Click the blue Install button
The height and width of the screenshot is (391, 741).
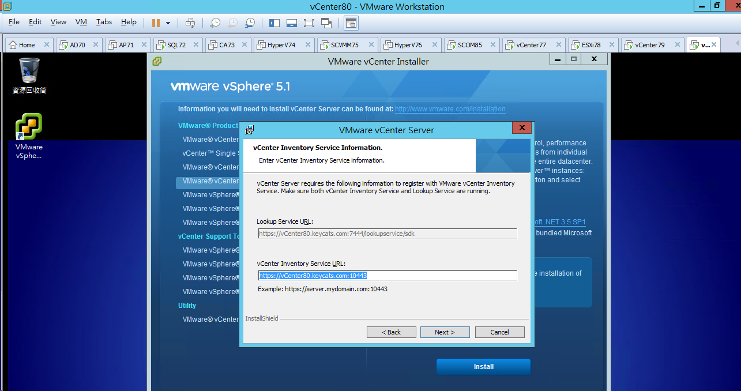[x=483, y=367]
